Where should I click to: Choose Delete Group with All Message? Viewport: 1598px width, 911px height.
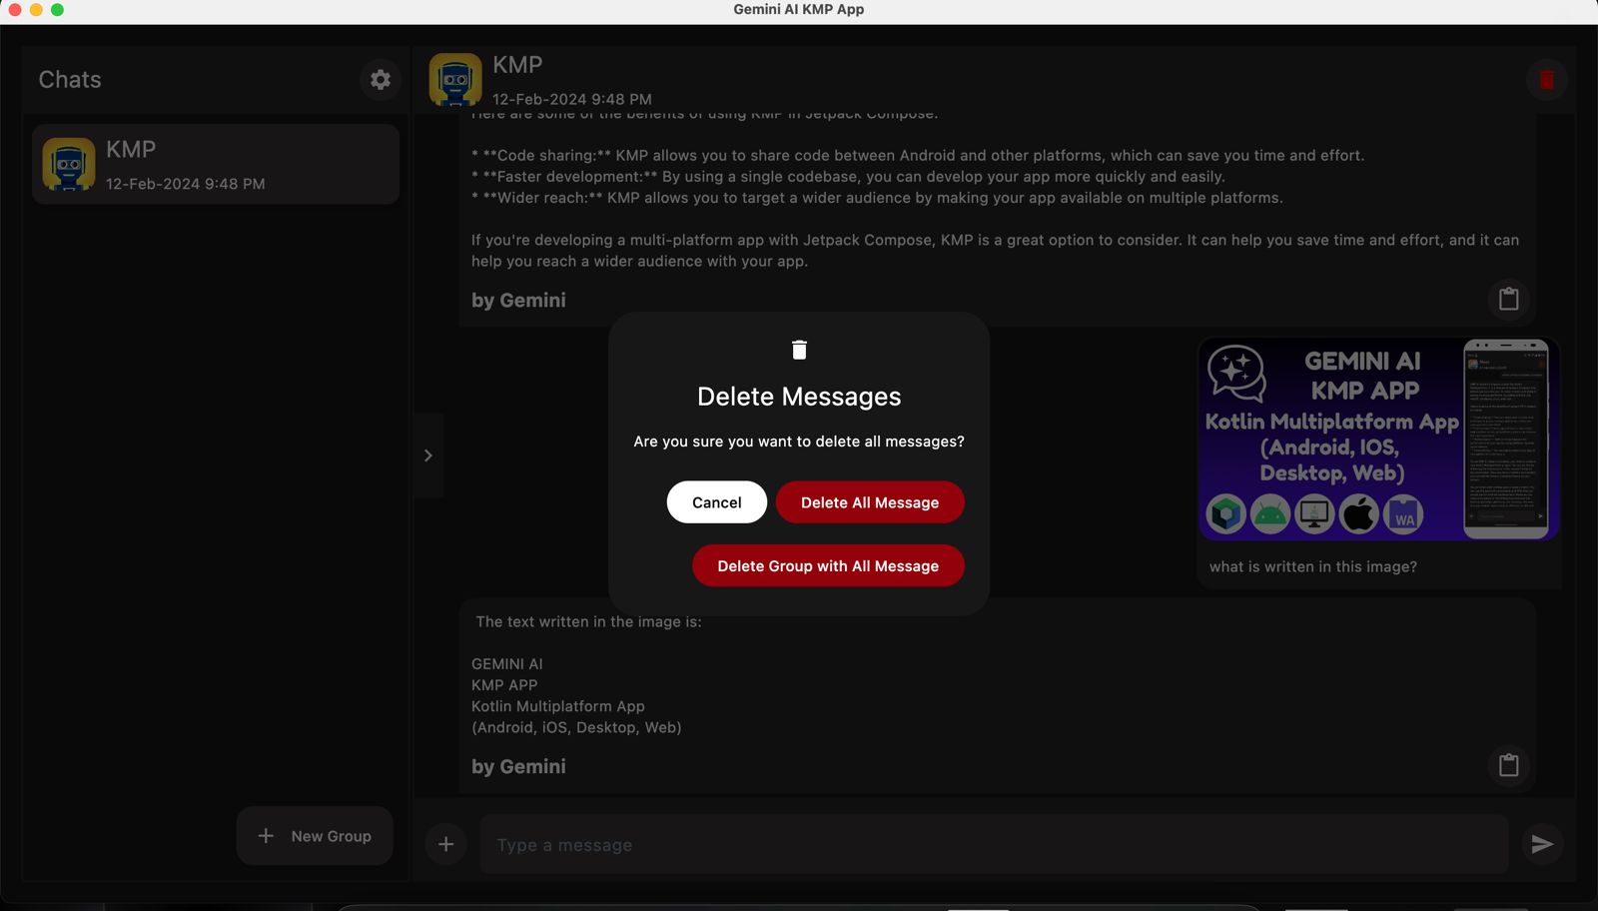[828, 565]
